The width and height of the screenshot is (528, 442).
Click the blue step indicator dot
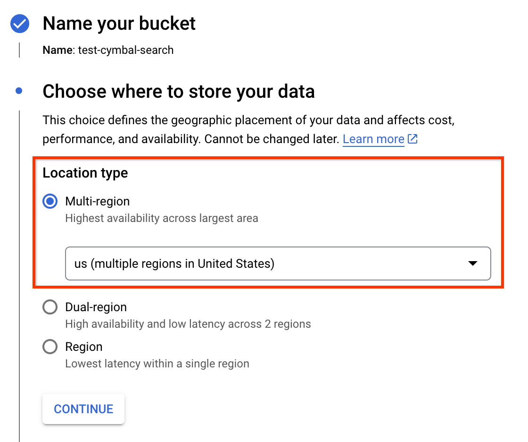coord(18,90)
